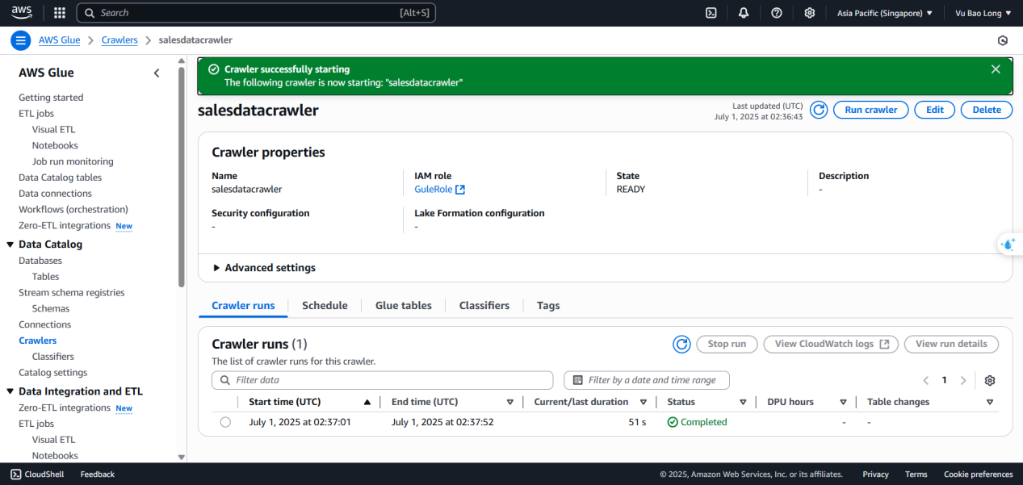The height and width of the screenshot is (485, 1023).
Task: Open the help question mark icon
Action: tap(777, 13)
